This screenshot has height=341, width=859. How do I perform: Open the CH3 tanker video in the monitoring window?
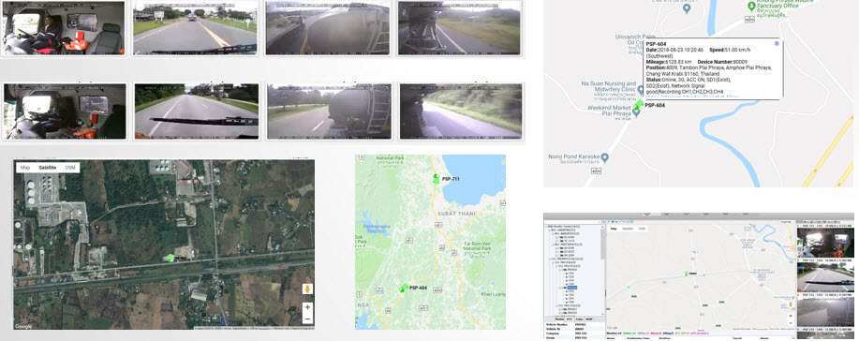click(825, 311)
